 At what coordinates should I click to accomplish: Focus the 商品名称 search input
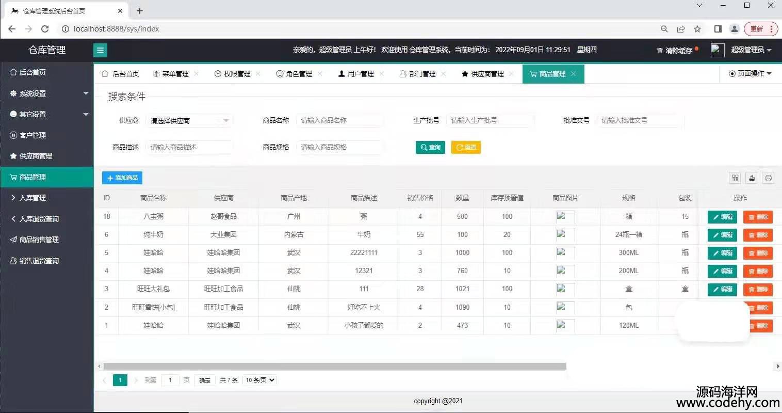(339, 120)
